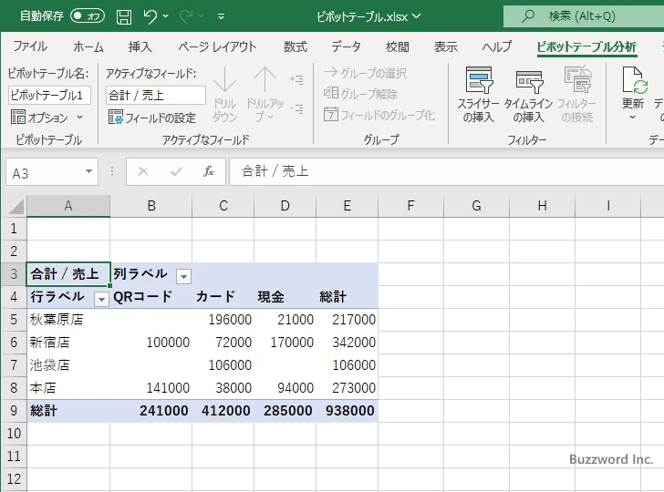Select the cell with value 141000

[151, 388]
